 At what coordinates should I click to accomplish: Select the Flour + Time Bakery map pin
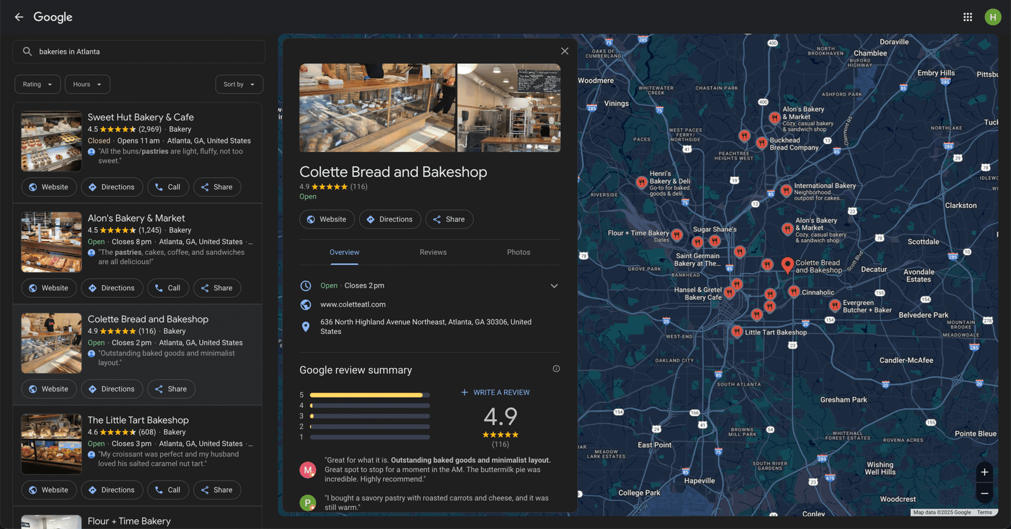point(677,235)
